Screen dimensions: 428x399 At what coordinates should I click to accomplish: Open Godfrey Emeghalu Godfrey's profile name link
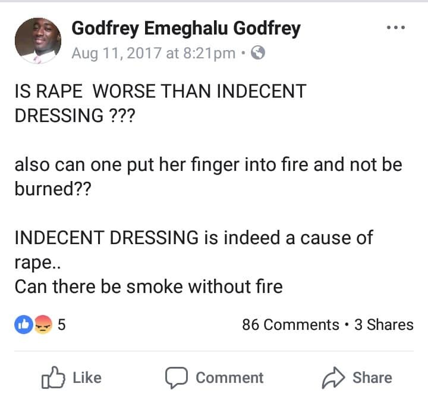(185, 28)
